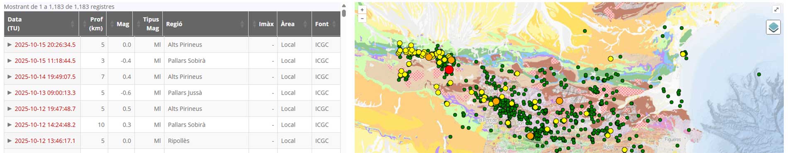788x153 pixels.
Task: Expand the 2025-10-12 14:24:48.2 row
Action: (10, 125)
